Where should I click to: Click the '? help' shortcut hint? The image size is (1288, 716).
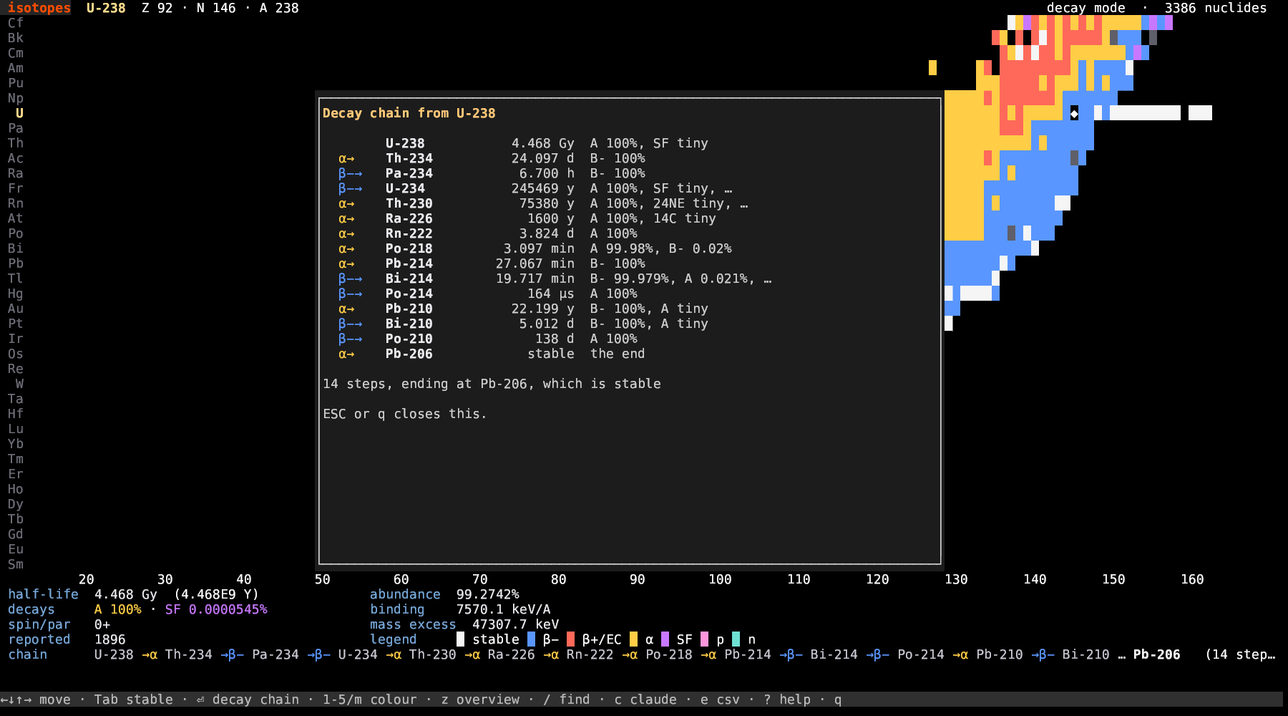tap(787, 700)
